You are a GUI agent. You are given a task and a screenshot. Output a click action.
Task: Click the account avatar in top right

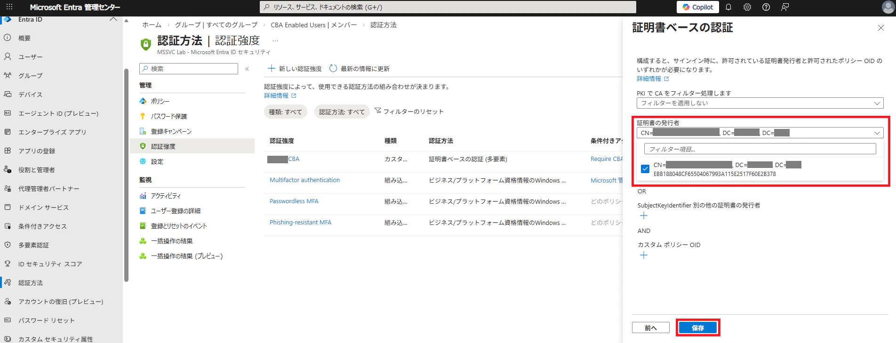coord(888,7)
